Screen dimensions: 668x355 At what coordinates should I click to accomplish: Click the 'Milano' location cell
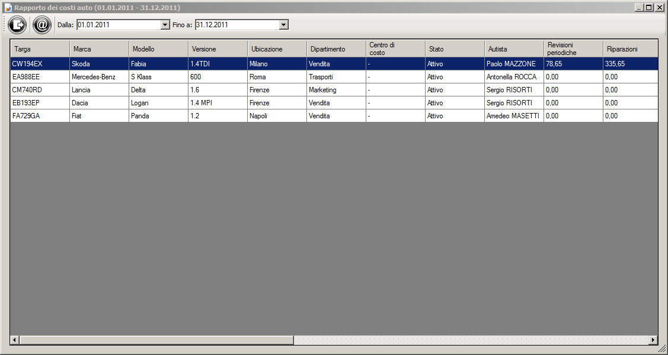[x=277, y=64]
